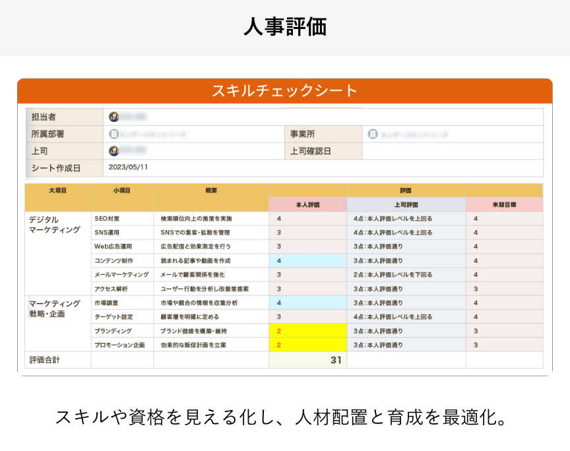The width and height of the screenshot is (570, 451).
Task: Click the スキルチェックシート title bar
Action: (x=285, y=89)
